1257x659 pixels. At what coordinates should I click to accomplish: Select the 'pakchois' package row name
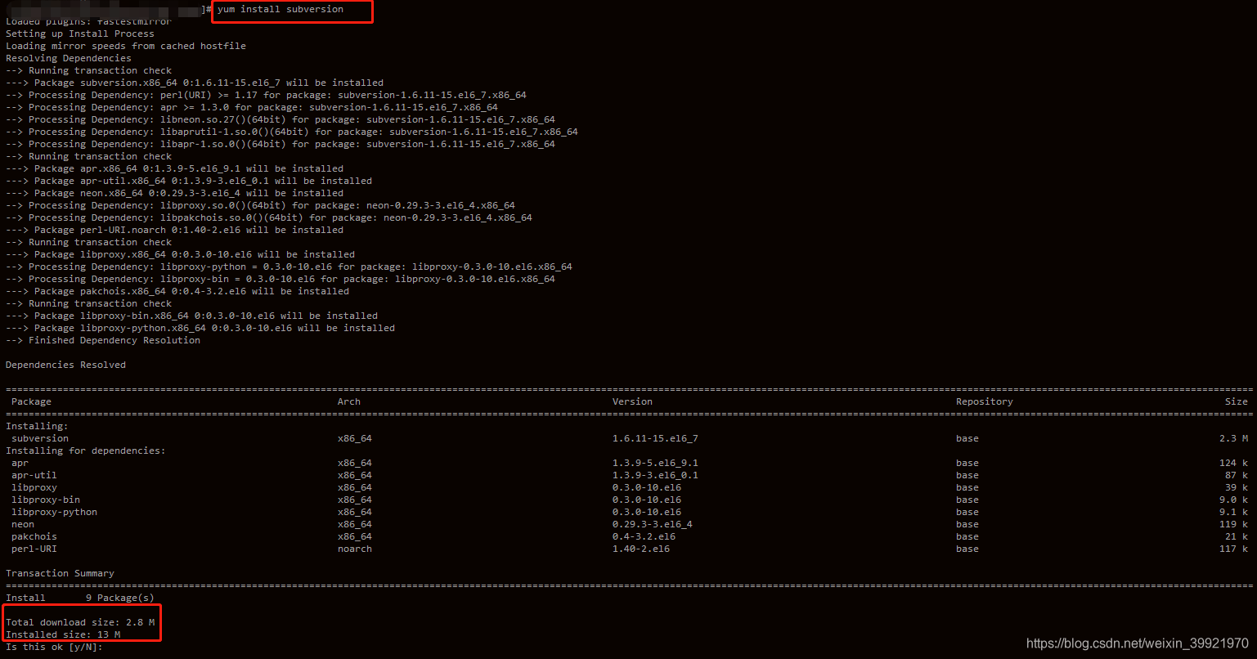coord(34,536)
